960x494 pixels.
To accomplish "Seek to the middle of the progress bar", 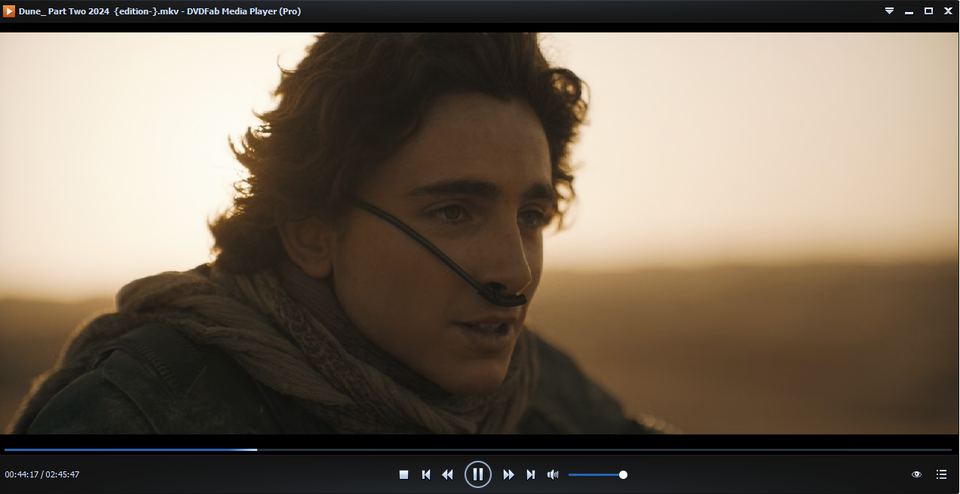I will [x=478, y=450].
